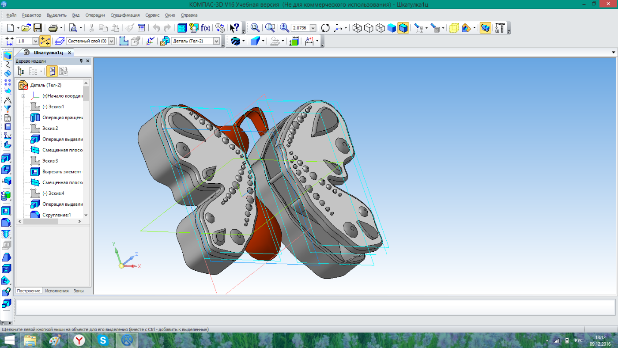Open the Library manager bookshelf icon
This screenshot has height=348, width=618.
point(182,28)
